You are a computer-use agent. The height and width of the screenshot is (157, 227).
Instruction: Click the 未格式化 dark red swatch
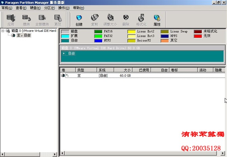click(x=198, y=32)
